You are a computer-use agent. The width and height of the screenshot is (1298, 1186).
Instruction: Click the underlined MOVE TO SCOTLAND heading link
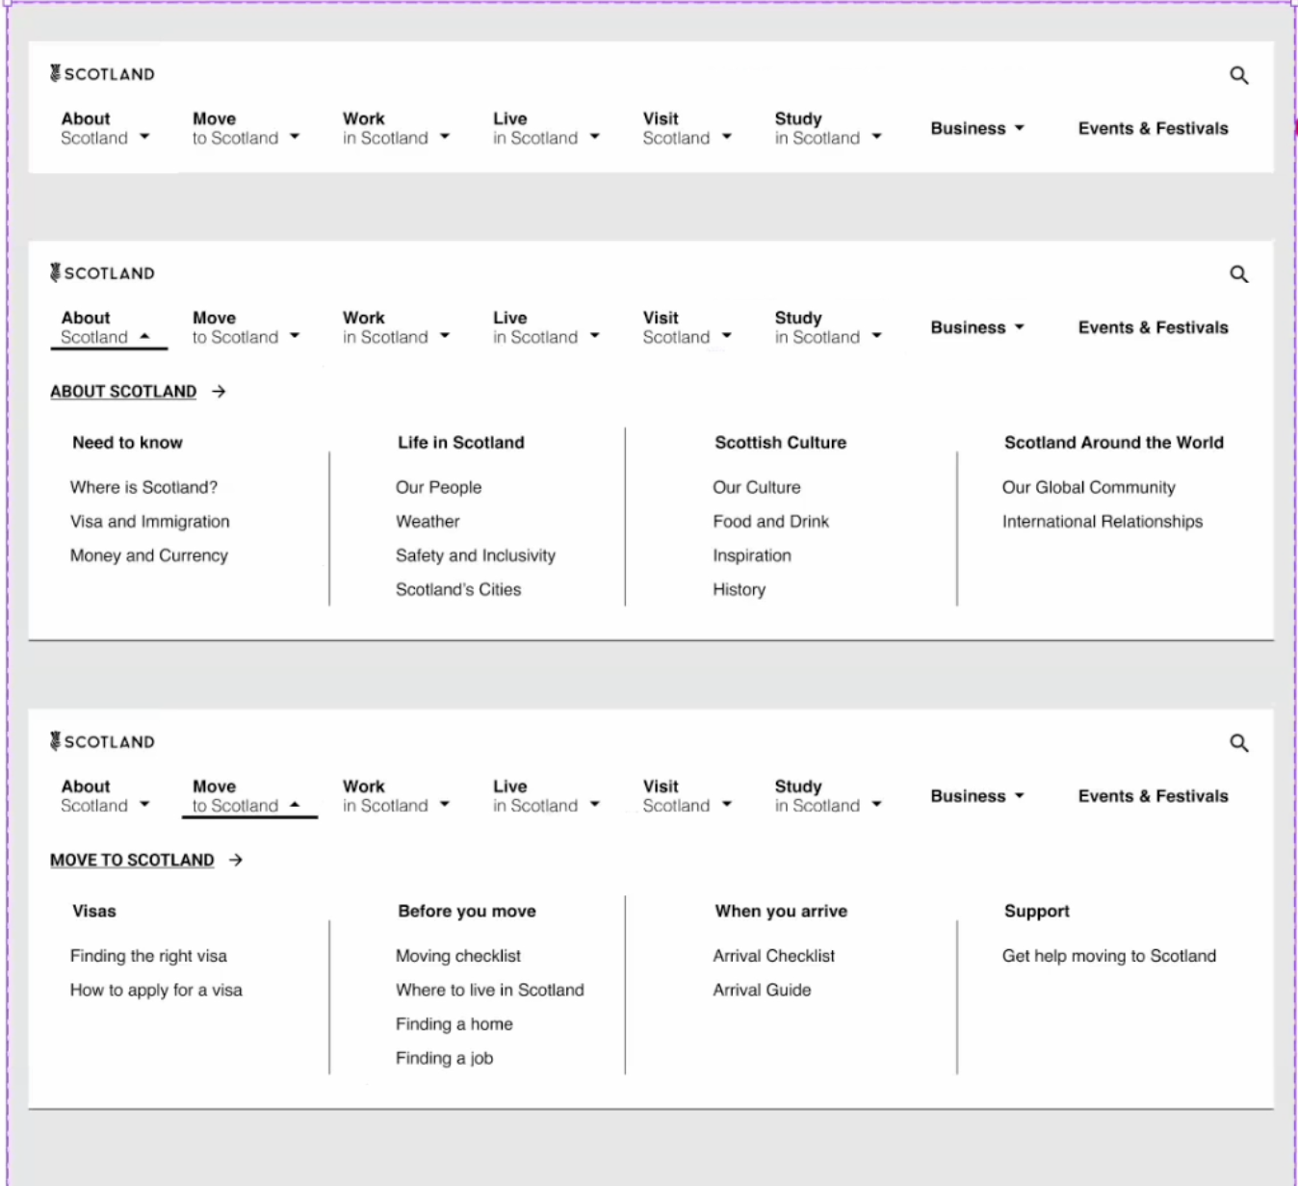[x=132, y=861]
